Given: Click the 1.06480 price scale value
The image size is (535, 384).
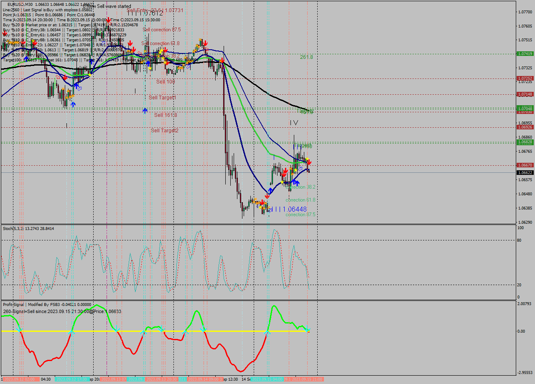Looking at the screenshot, I should [525, 194].
